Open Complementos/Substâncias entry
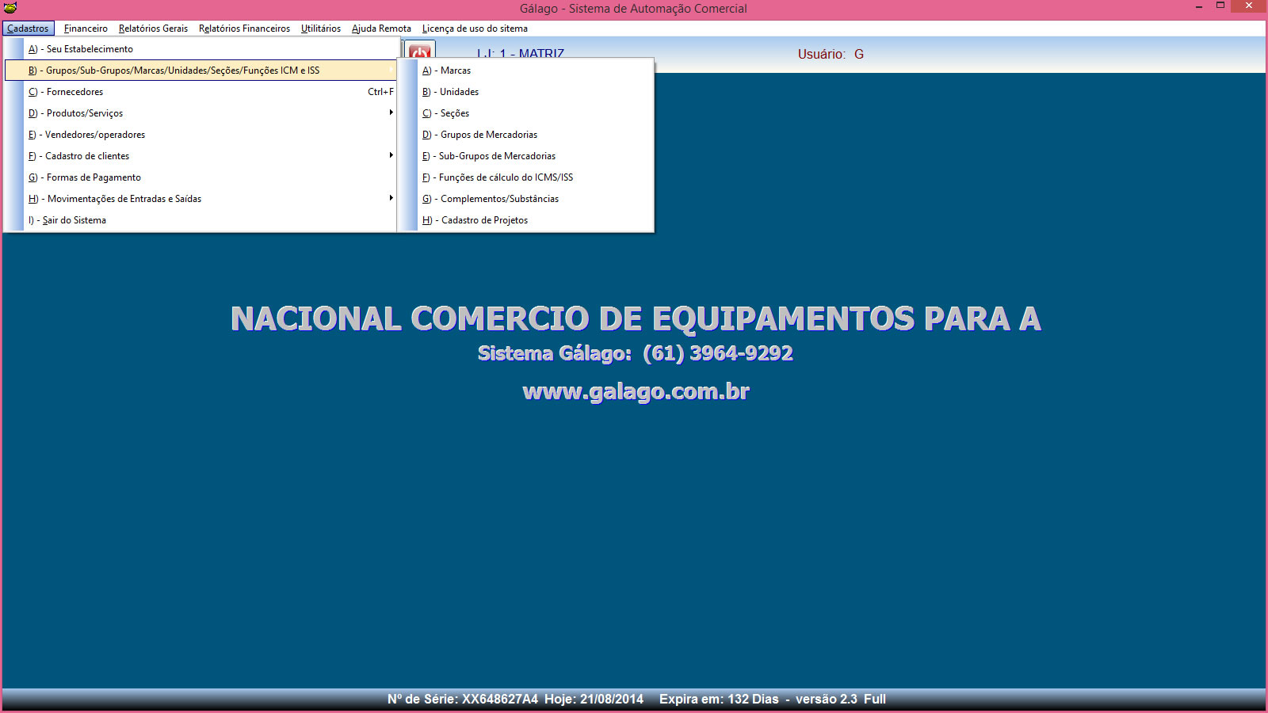Viewport: 1268px width, 713px height. (526, 199)
